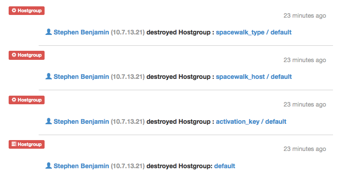Open Stephen Benjamin link in third entry

(x=81, y=122)
